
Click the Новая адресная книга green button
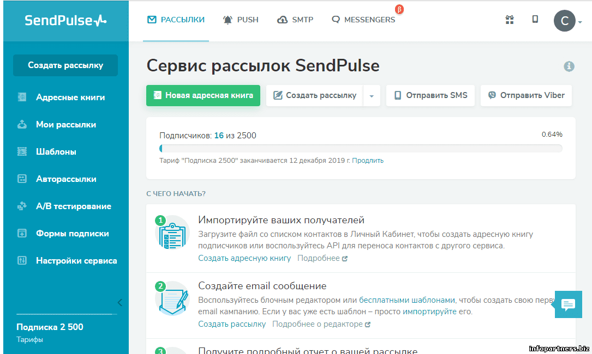pos(203,95)
